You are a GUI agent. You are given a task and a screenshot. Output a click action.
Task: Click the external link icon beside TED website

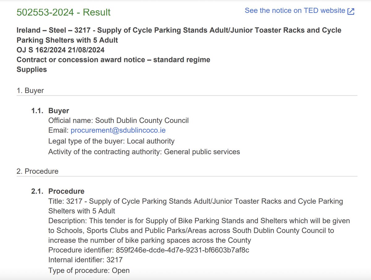click(x=351, y=11)
